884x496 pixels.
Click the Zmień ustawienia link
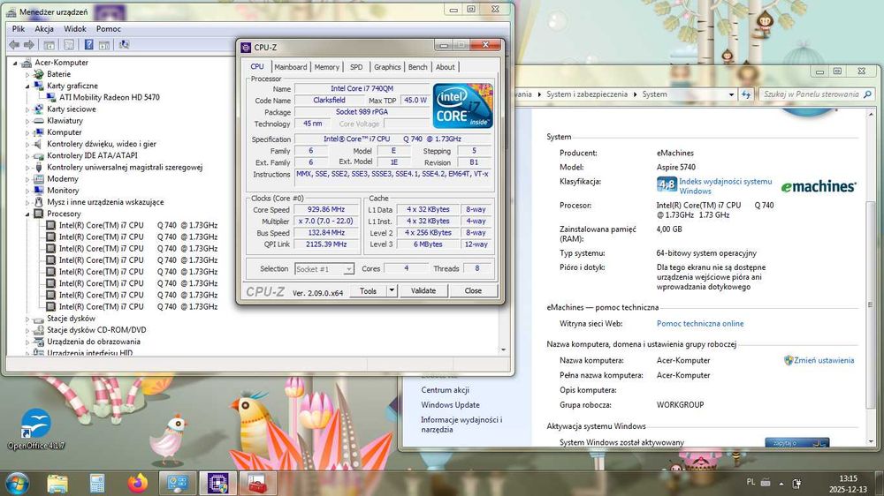coord(823,360)
